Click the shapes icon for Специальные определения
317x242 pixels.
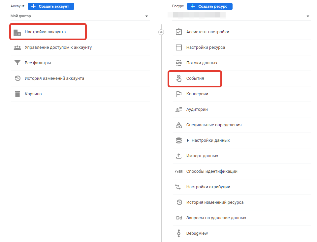pos(179,125)
